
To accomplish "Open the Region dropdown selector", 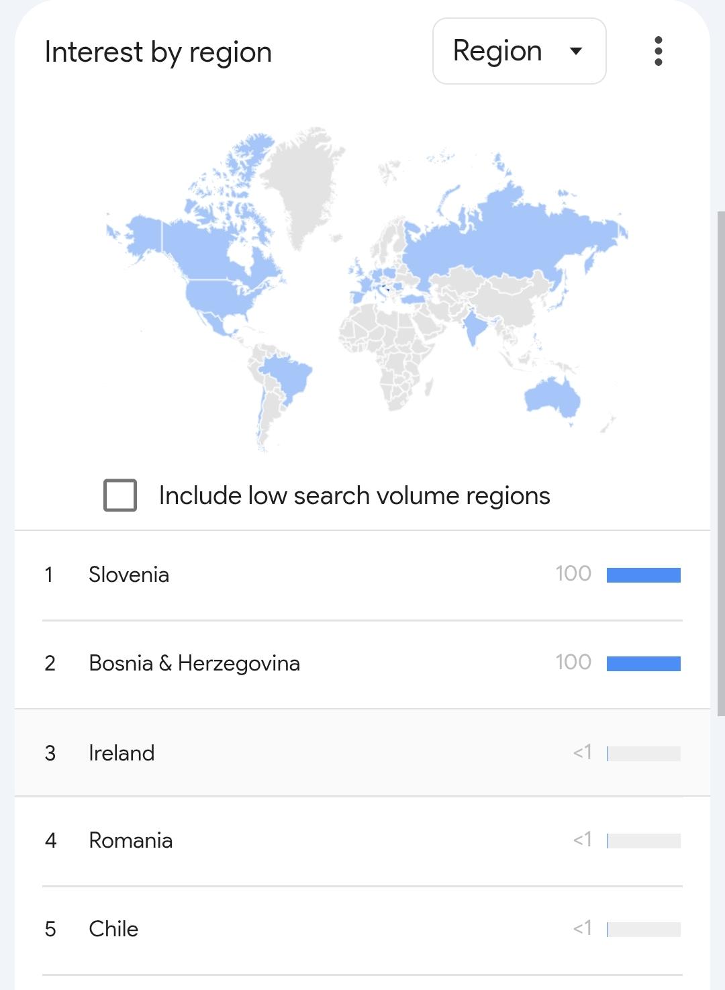I will [x=519, y=51].
